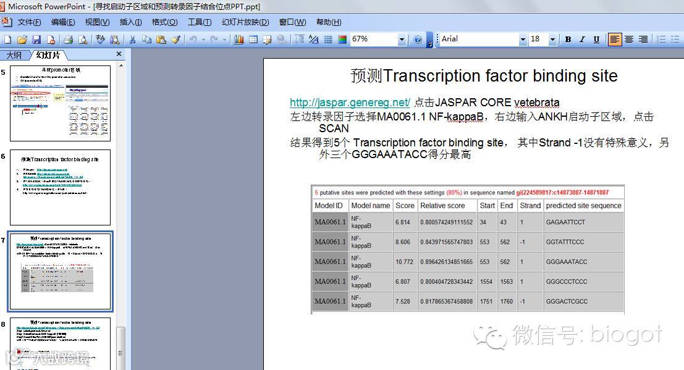This screenshot has height=370, width=684.
Task: Select slide 7 thumbnail
Action: pyautogui.click(x=60, y=271)
